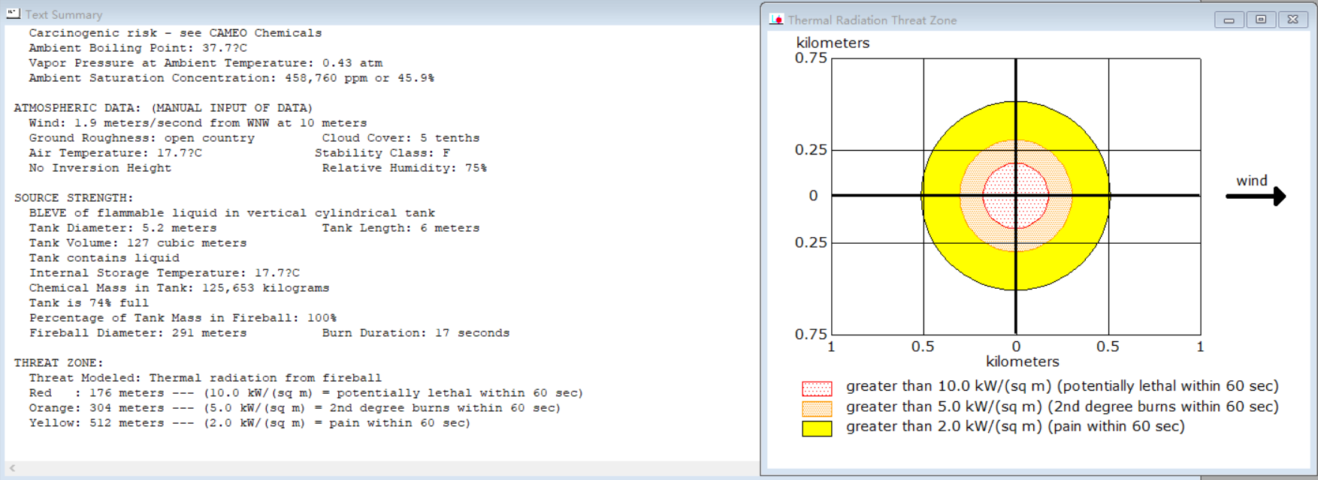Click the yellow 2.0 kW legend swatch
This screenshot has height=480, width=1318.
817,428
